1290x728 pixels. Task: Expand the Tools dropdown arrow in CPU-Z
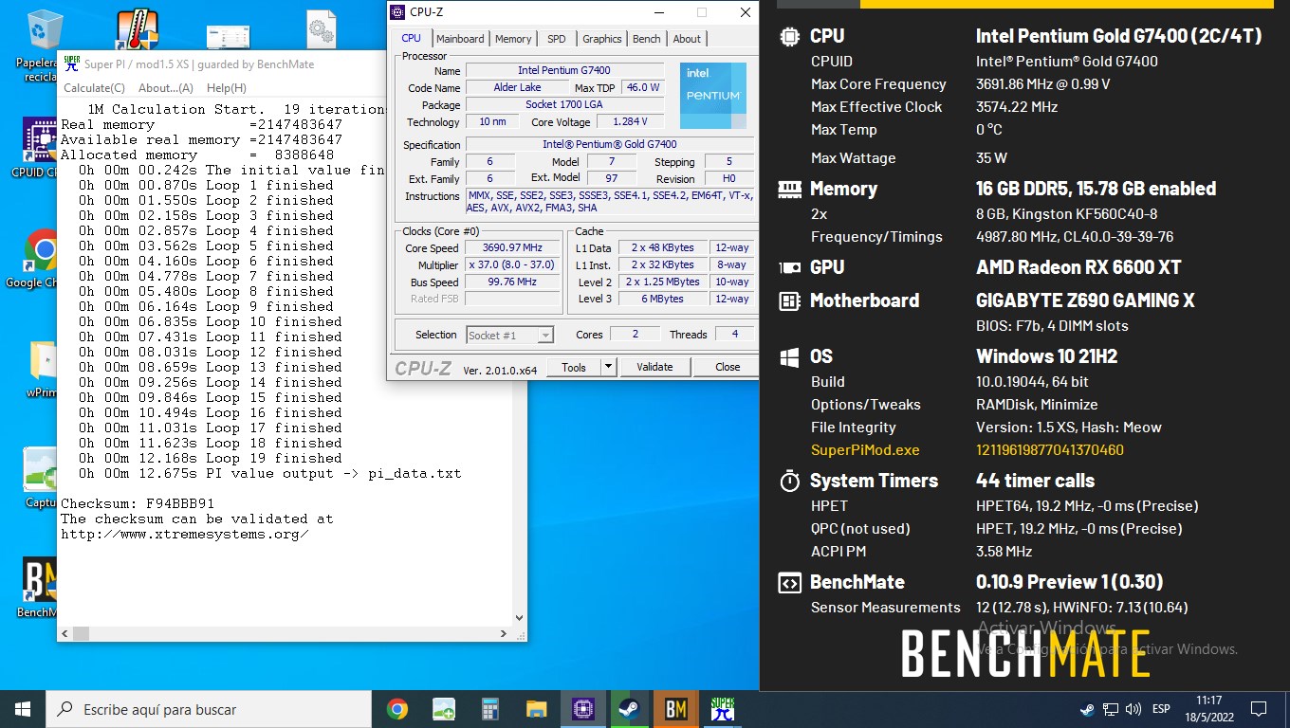608,367
